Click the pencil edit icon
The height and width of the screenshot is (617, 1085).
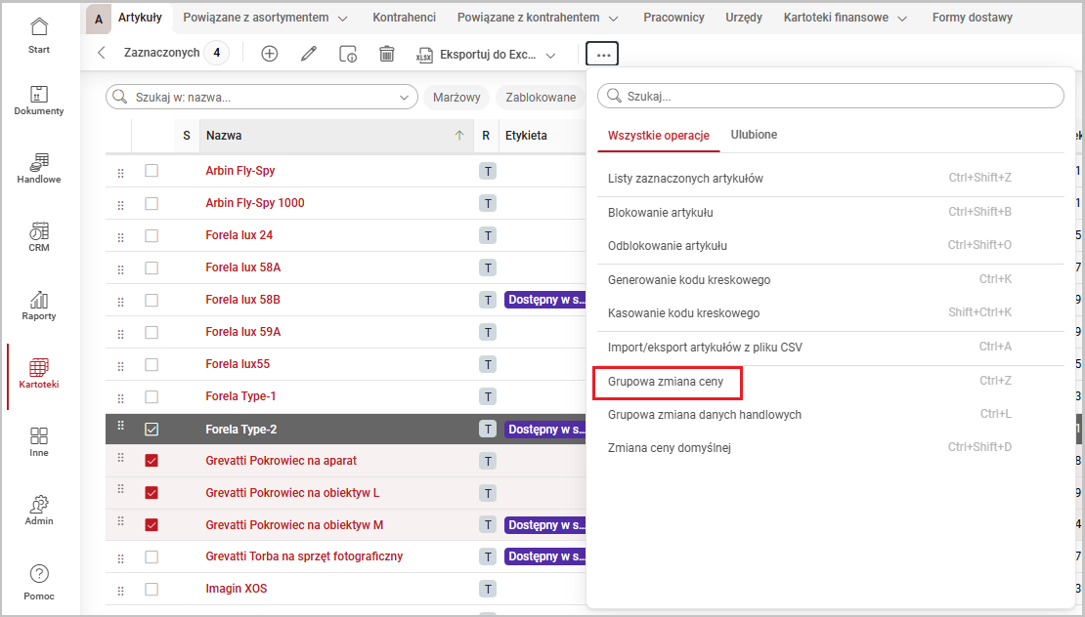(x=309, y=54)
